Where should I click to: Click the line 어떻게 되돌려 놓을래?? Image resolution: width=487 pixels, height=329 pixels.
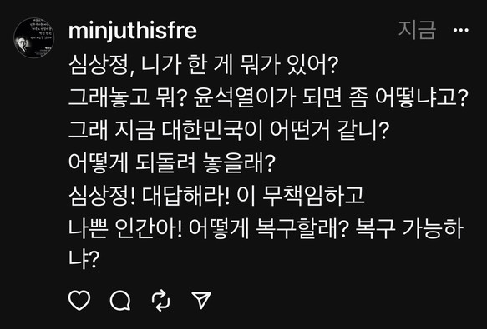pos(172,163)
